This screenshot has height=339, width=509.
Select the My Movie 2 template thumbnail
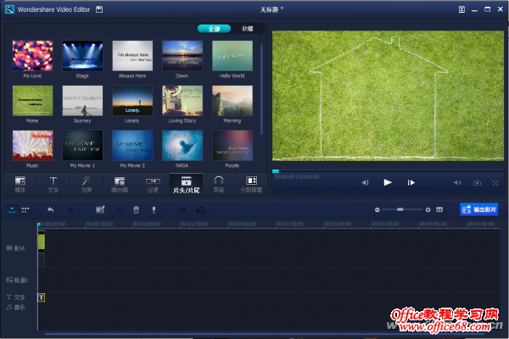point(132,145)
